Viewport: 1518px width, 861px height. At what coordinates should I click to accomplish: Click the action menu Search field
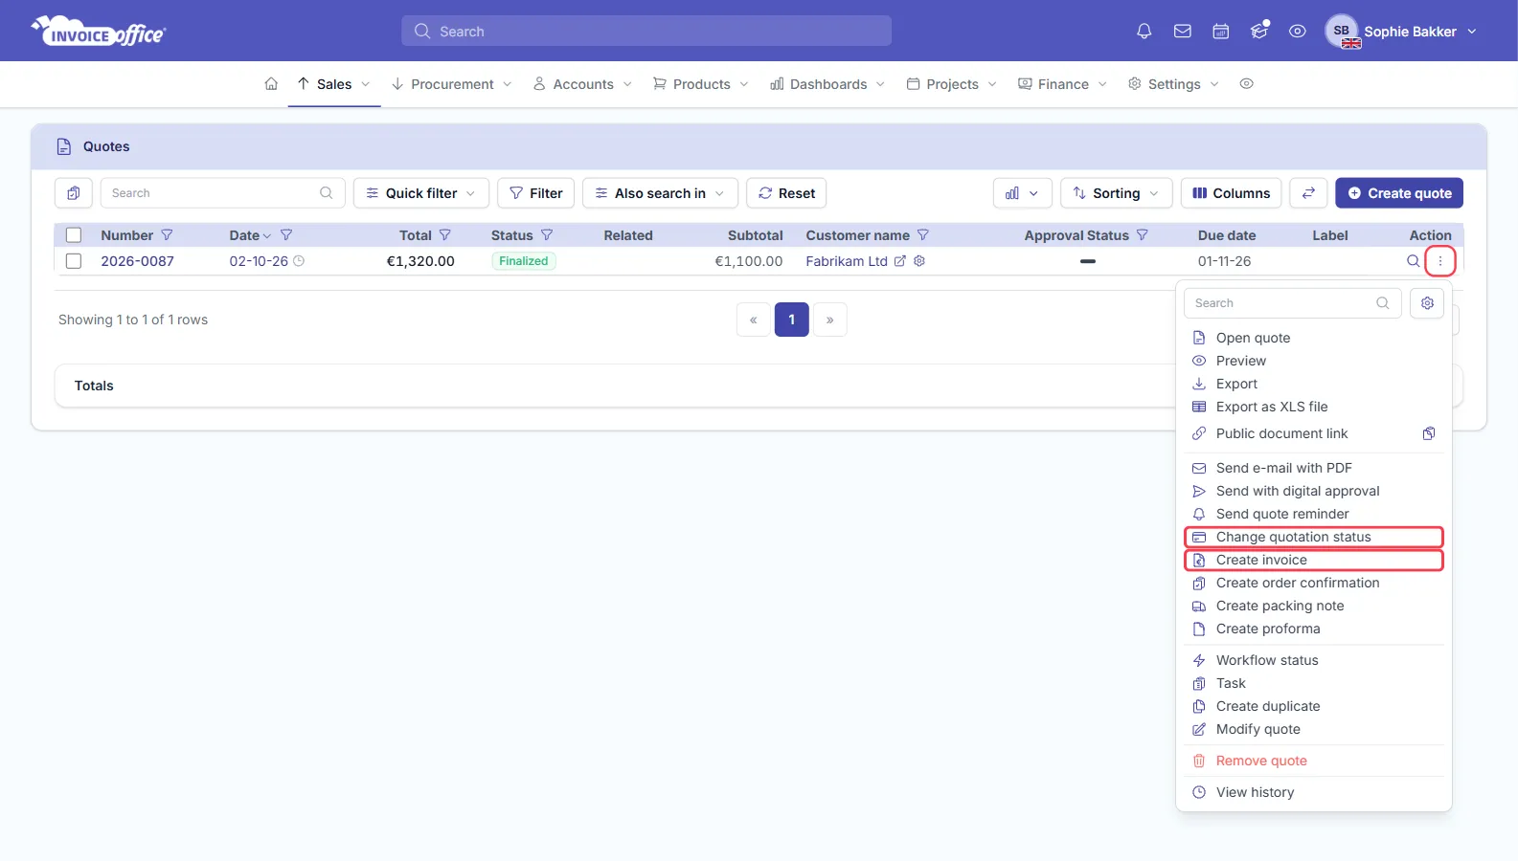click(x=1293, y=303)
